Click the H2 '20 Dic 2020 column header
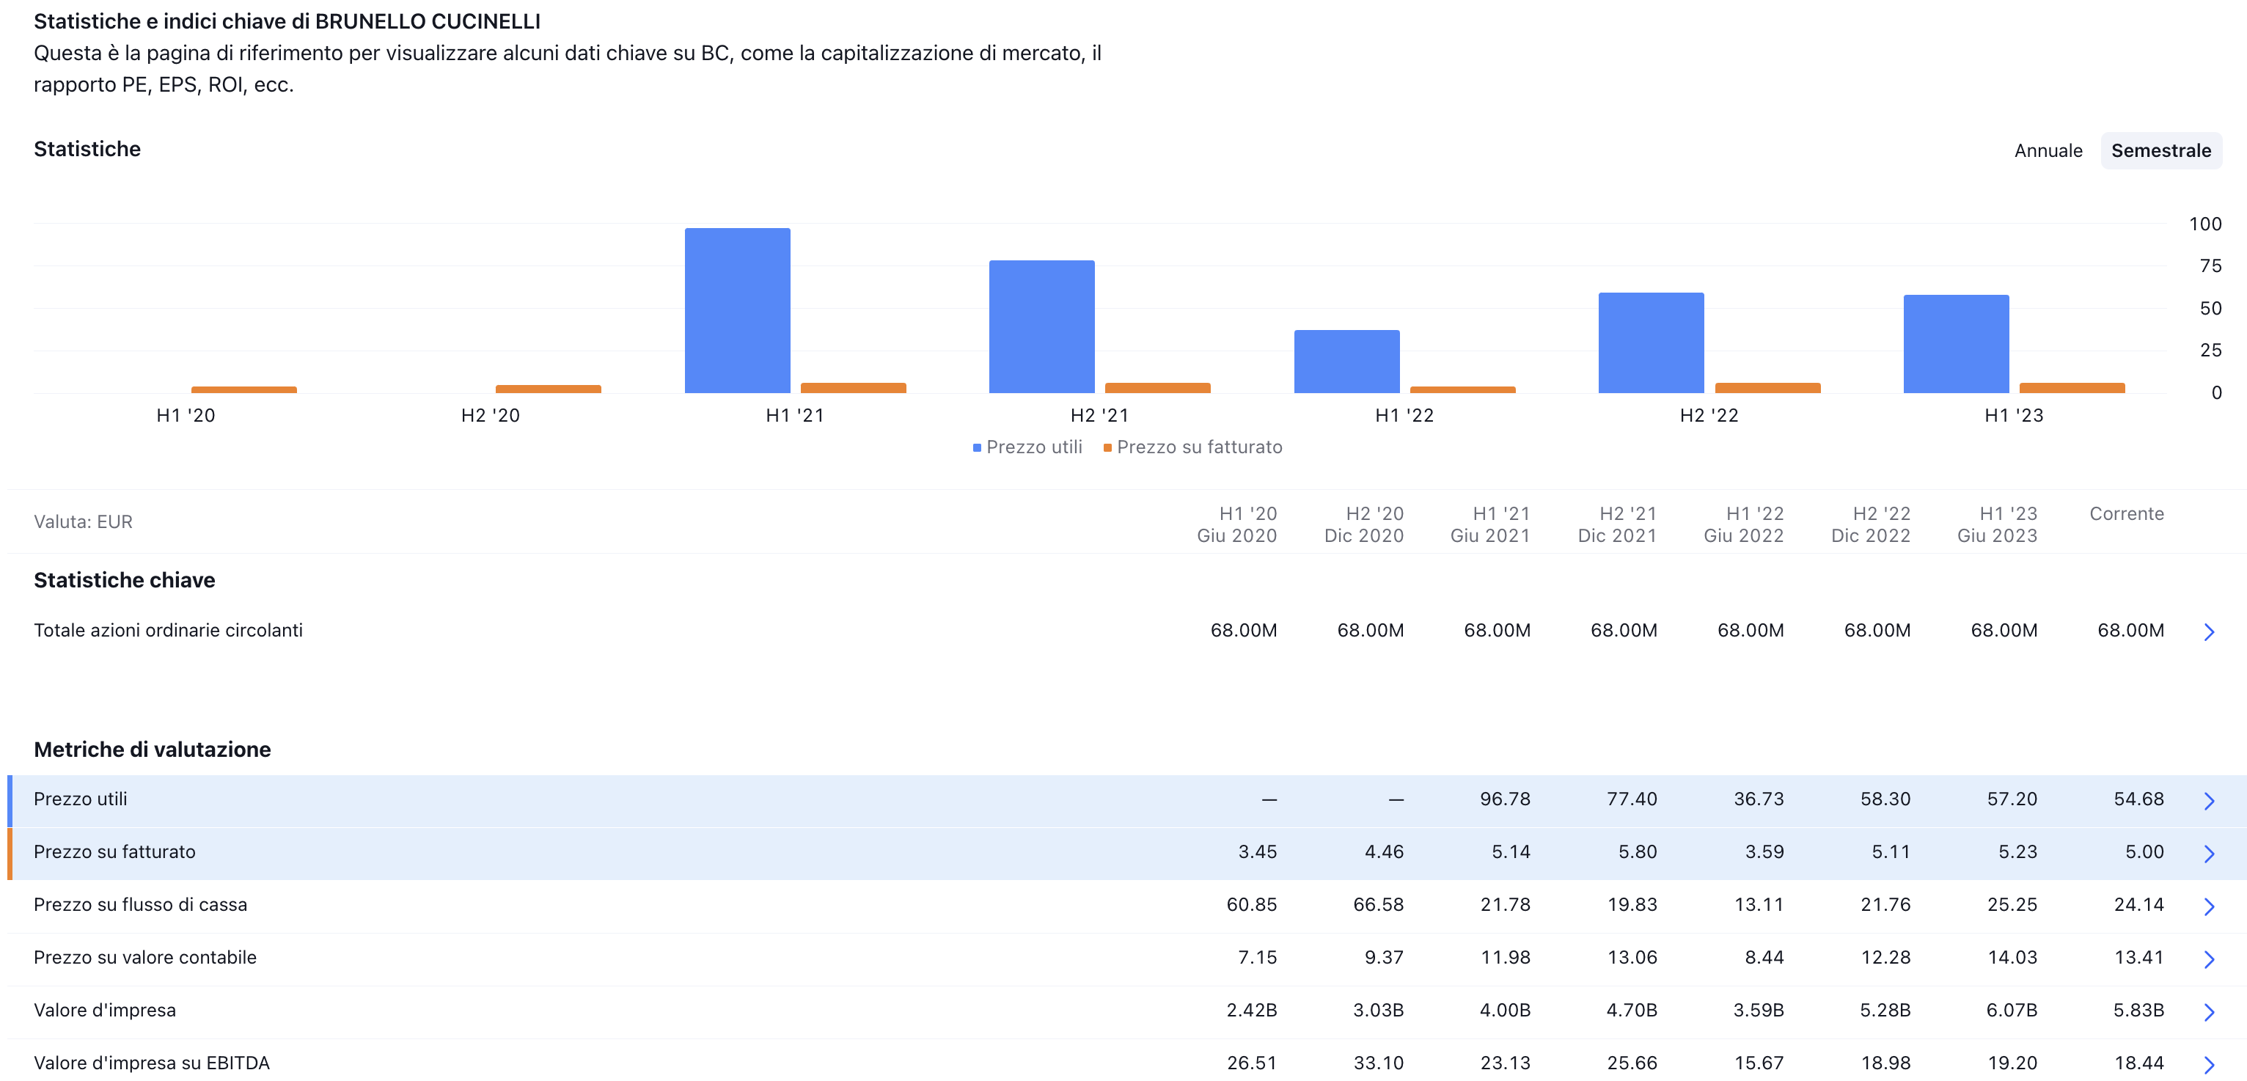2247x1081 pixels. (x=1364, y=524)
